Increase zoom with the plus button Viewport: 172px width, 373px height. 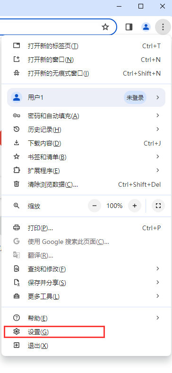coord(135,206)
